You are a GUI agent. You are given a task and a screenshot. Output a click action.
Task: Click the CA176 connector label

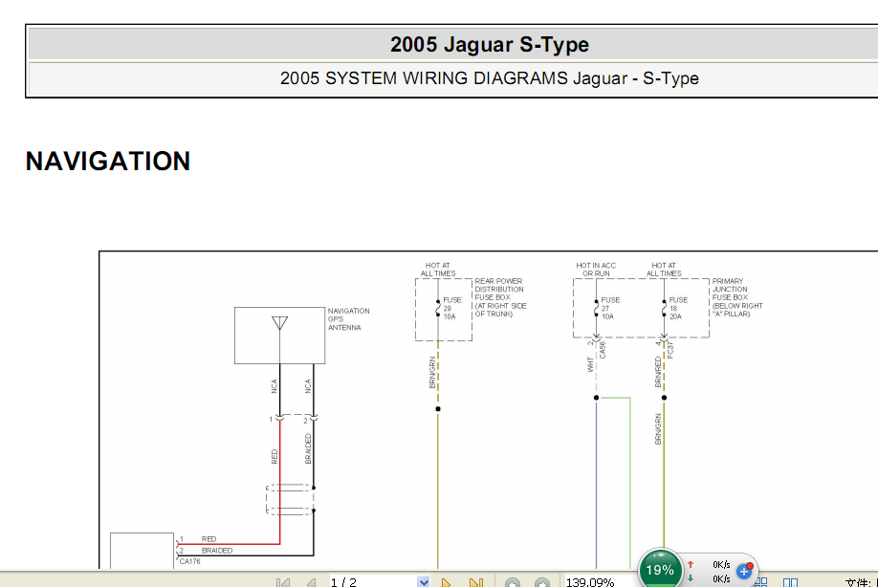click(189, 561)
